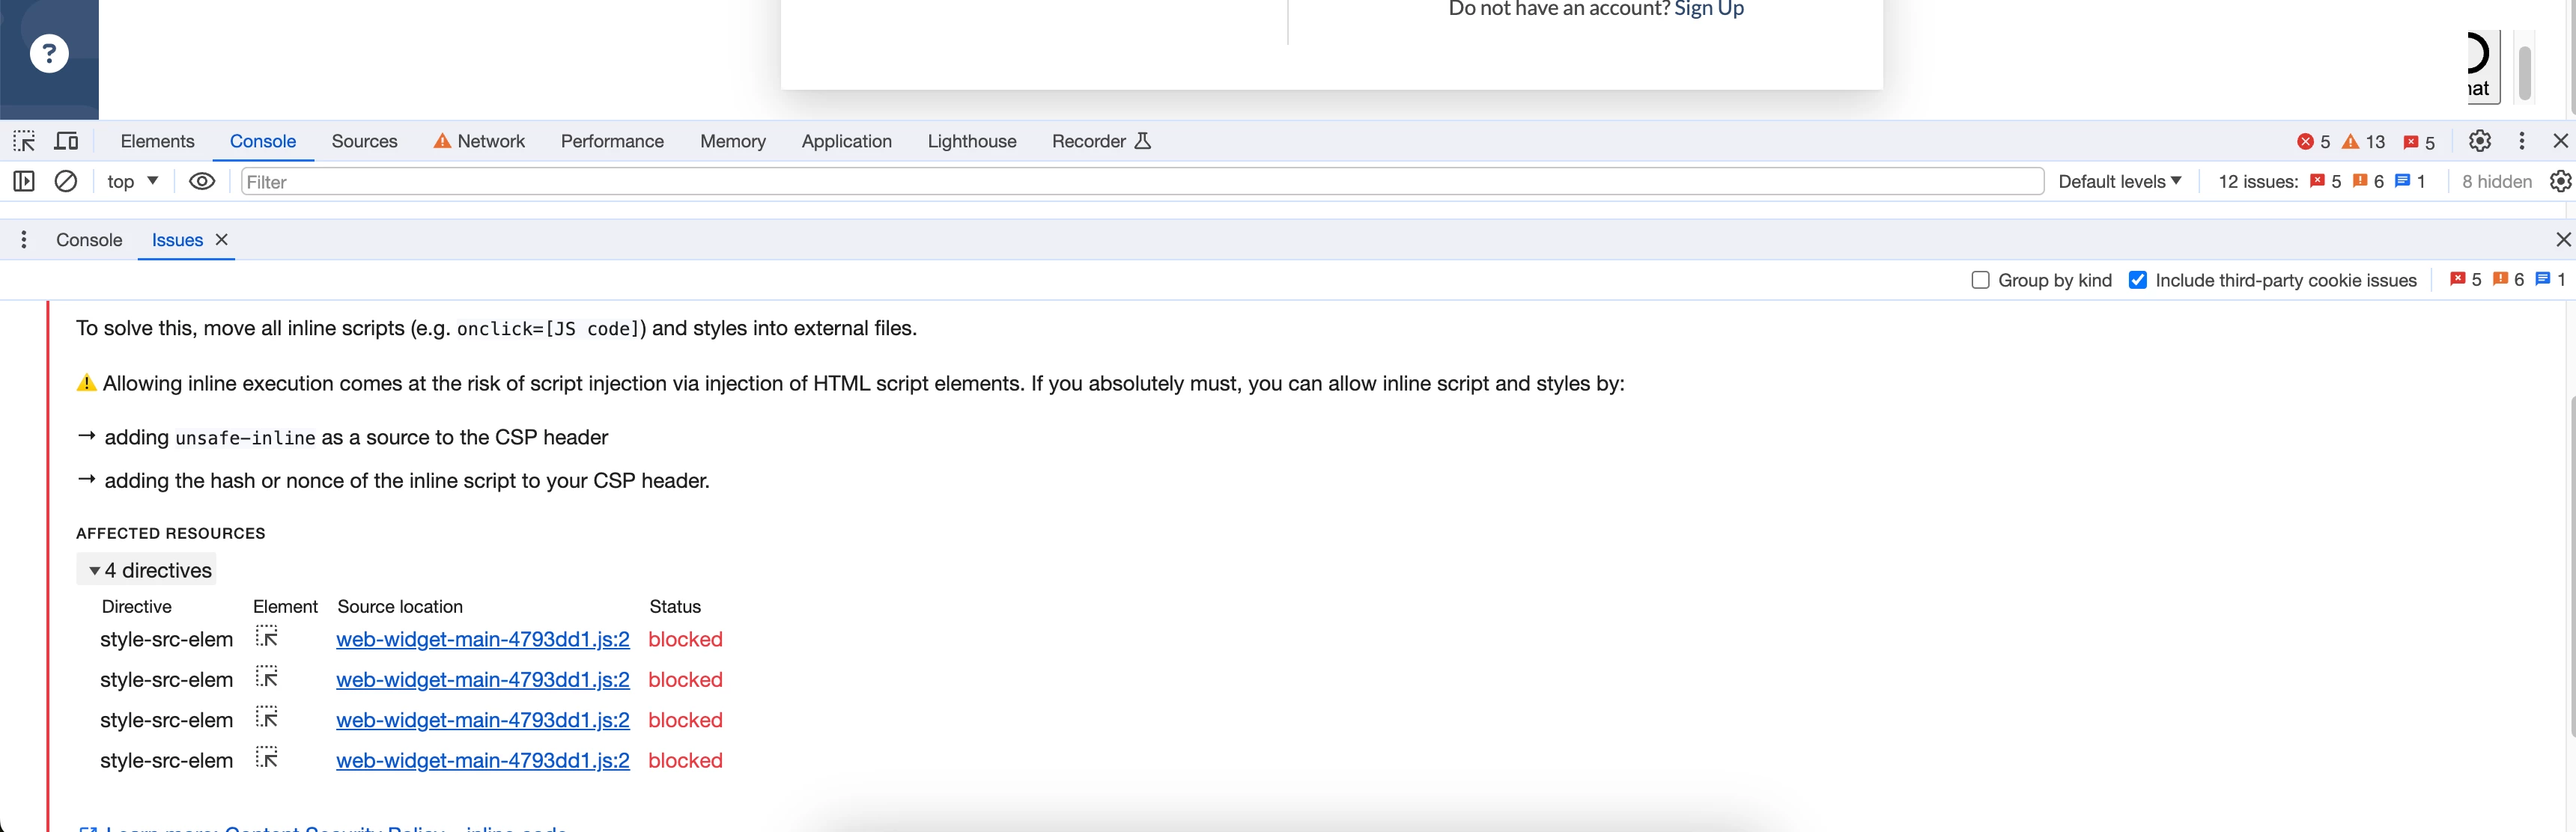Image resolution: width=2576 pixels, height=832 pixels.
Task: Collapse the 4 directives section
Action: [95, 570]
